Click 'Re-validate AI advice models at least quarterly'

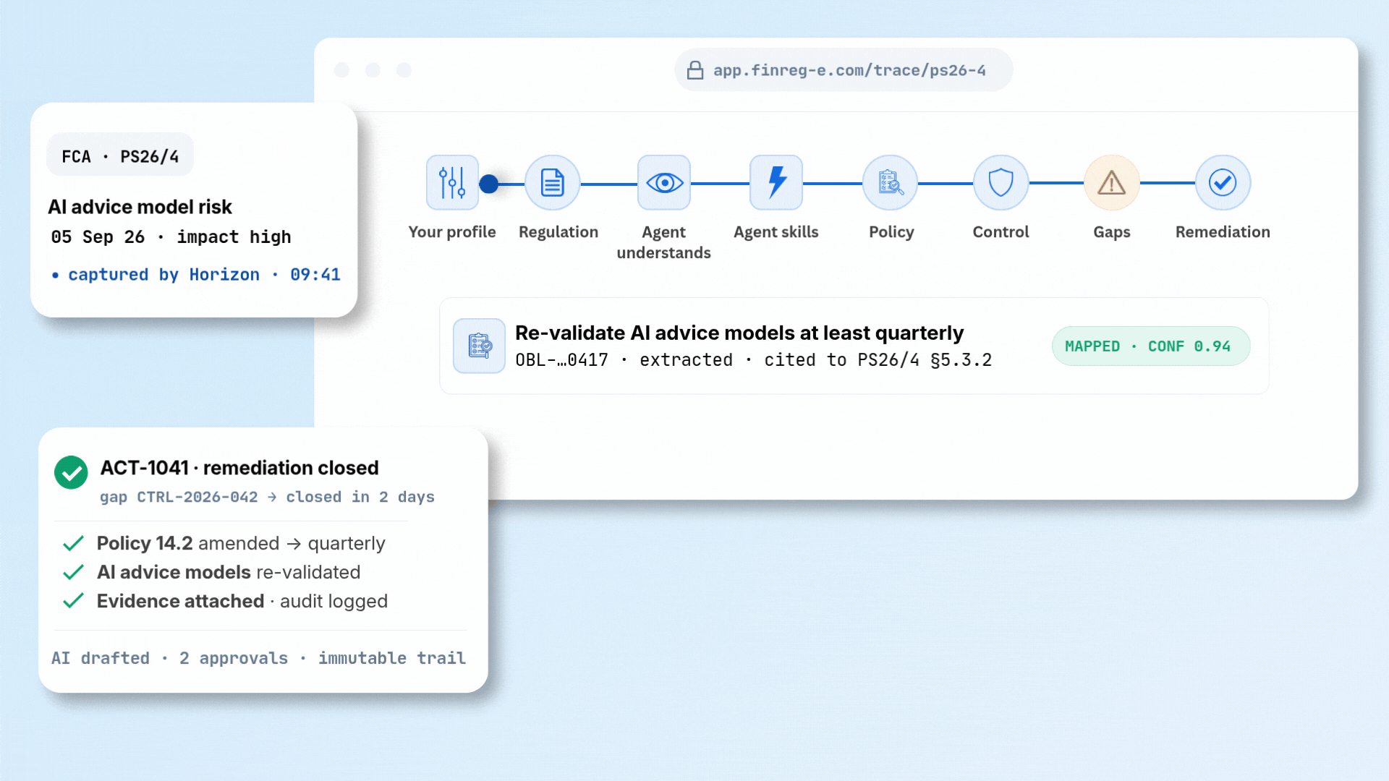(x=739, y=333)
